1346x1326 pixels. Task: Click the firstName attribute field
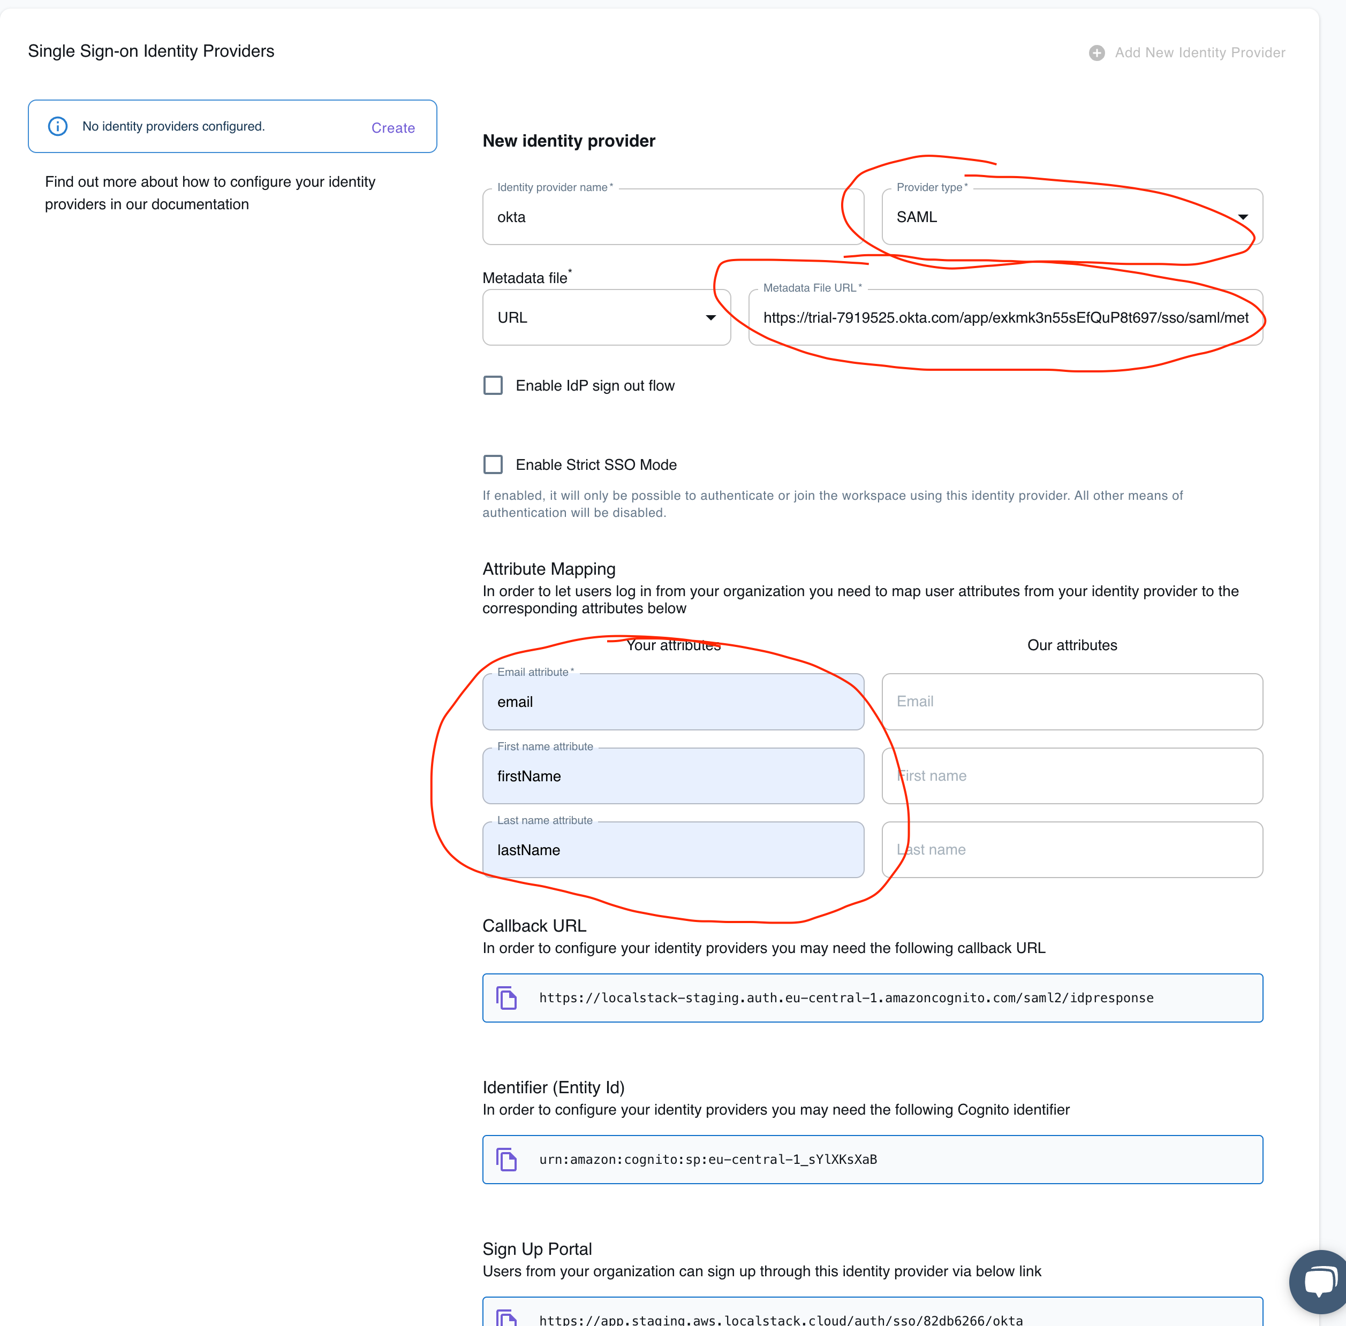(x=672, y=776)
